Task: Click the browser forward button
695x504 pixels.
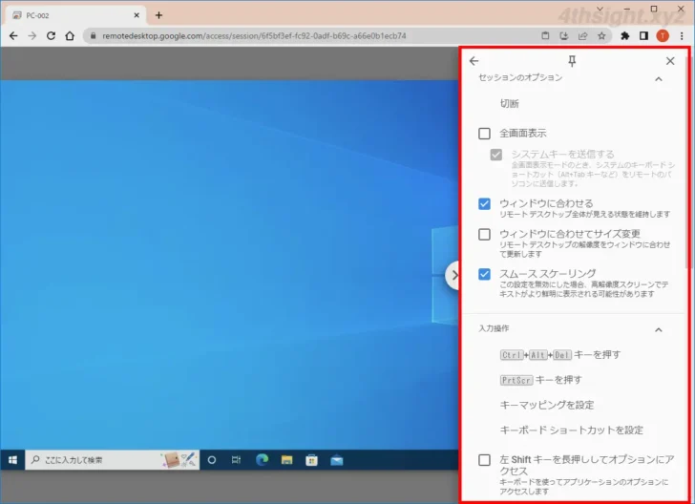Action: click(x=32, y=36)
